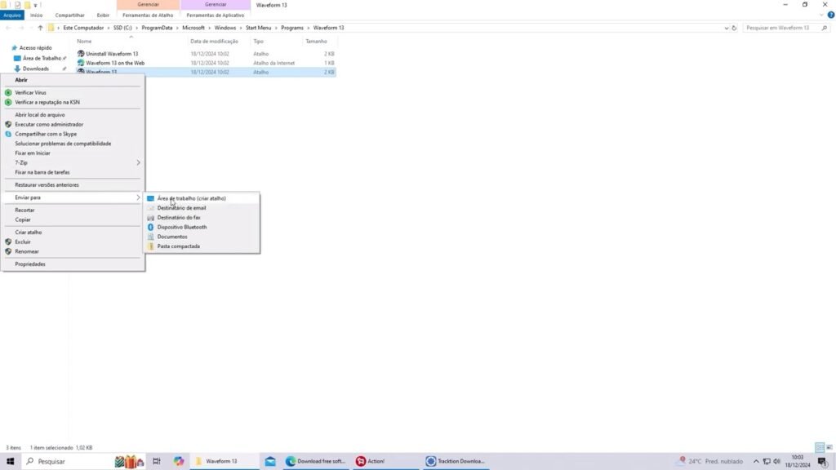Click the Bluetooth device icon in submenu
Image resolution: width=836 pixels, height=470 pixels.
pyautogui.click(x=150, y=227)
